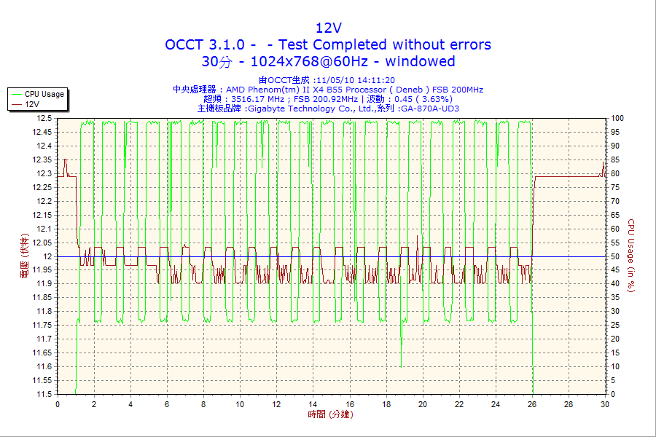
Task: Click the 75 CPU usage axis label
Action: pyautogui.click(x=615, y=187)
